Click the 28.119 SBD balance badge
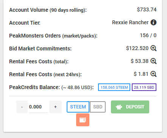 [144, 87]
